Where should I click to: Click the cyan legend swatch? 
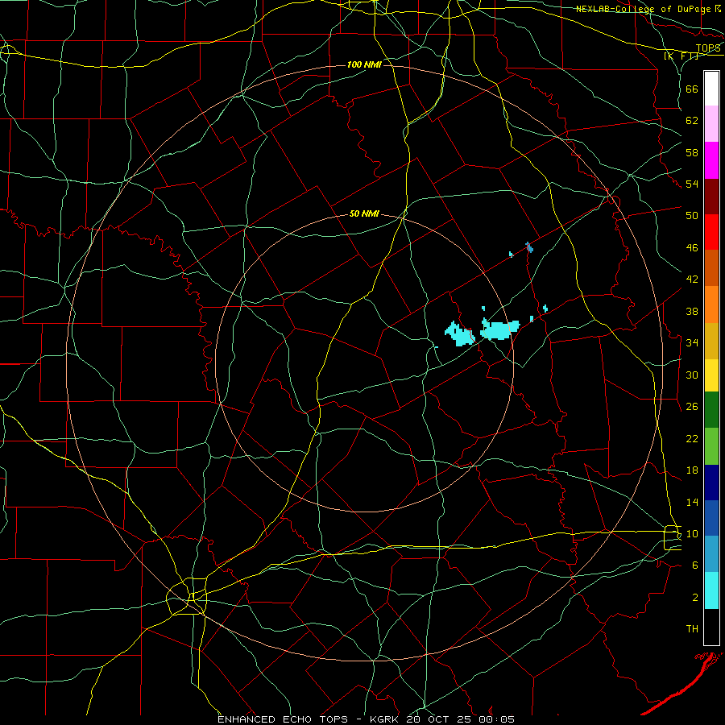(x=711, y=590)
